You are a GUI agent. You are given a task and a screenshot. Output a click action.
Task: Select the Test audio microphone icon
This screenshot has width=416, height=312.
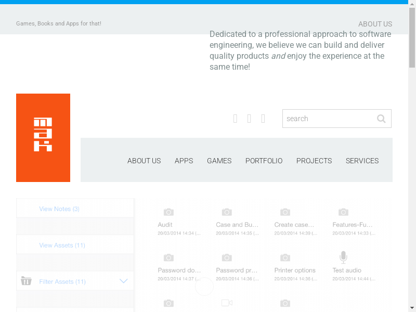click(x=343, y=257)
